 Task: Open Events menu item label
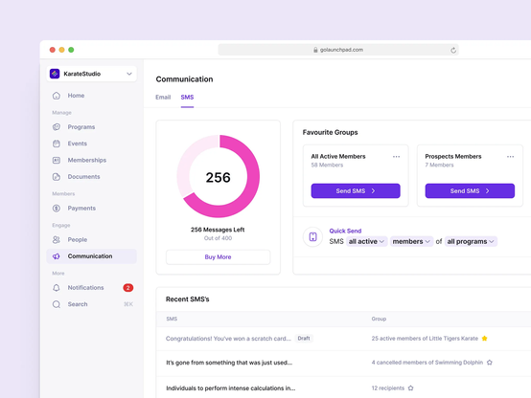78,144
